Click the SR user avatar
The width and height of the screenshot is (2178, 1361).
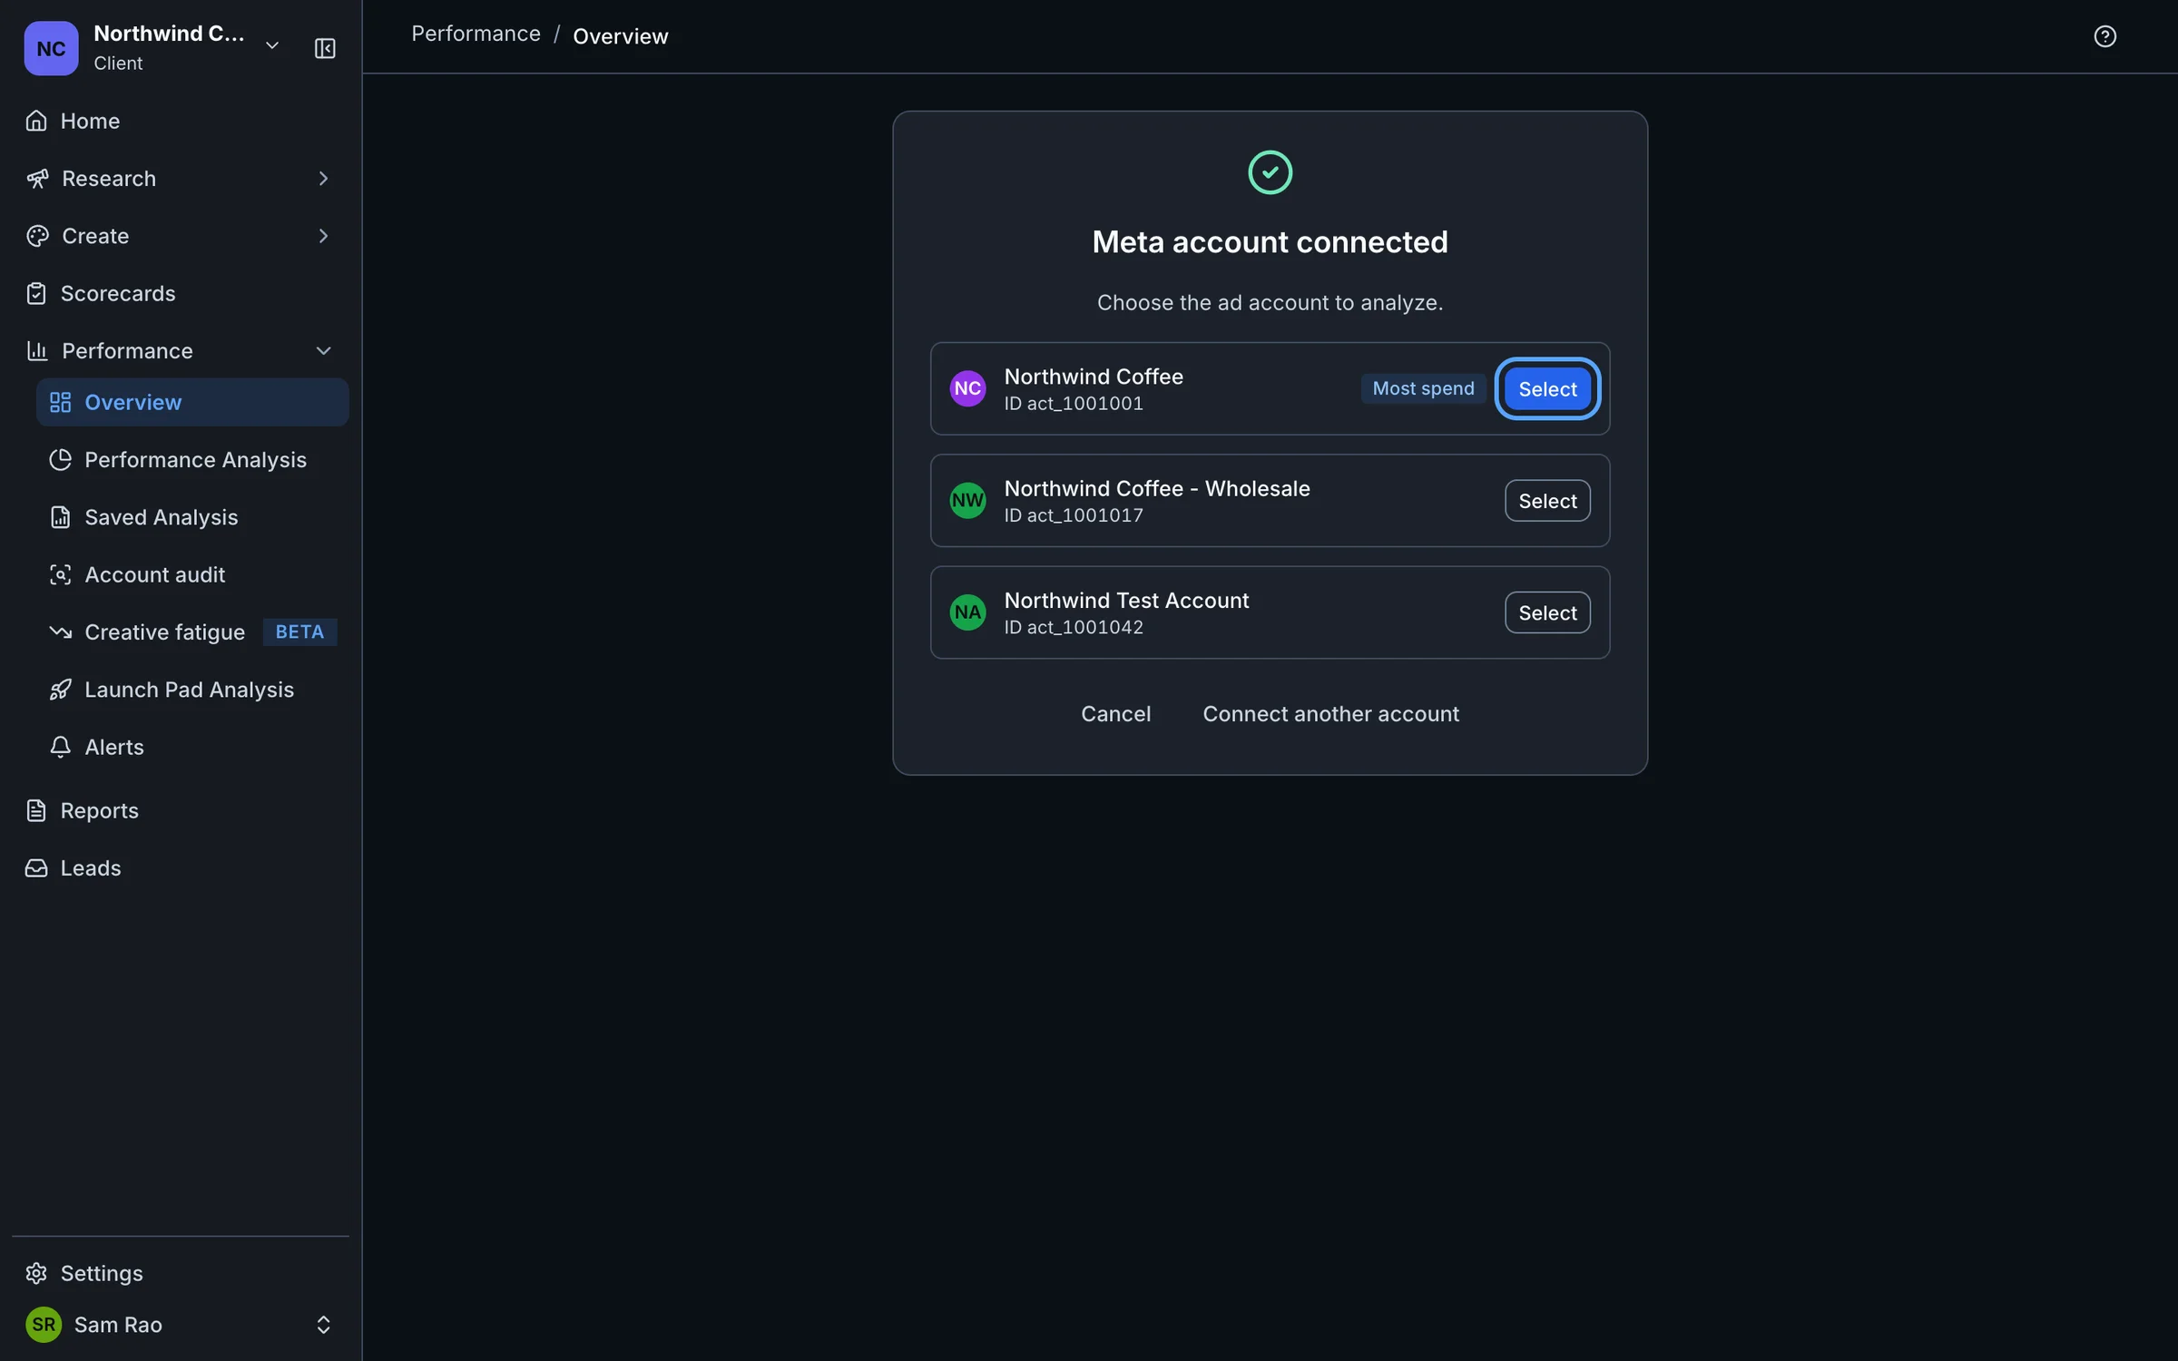[x=44, y=1325]
